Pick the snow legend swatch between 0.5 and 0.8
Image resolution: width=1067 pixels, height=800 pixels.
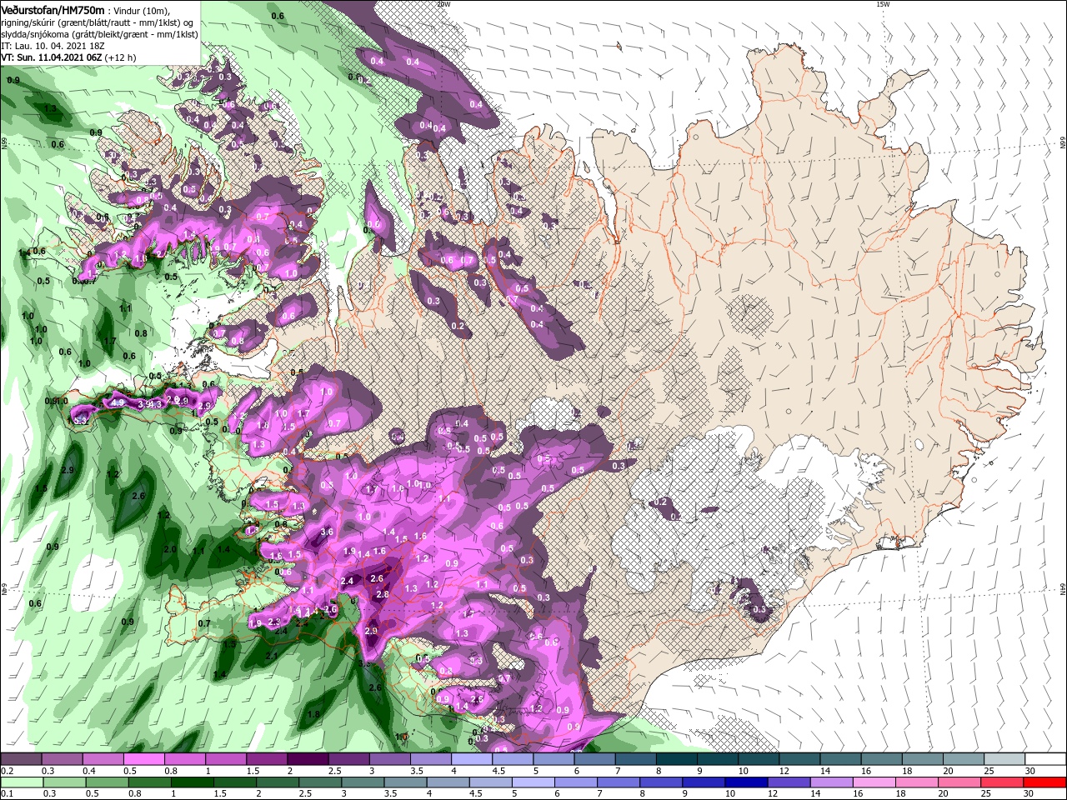[x=143, y=759]
